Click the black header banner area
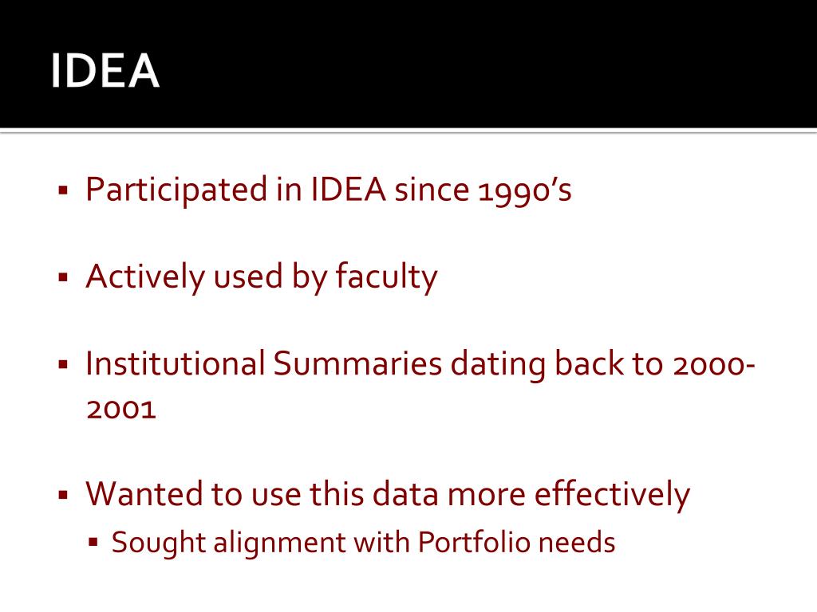The height and width of the screenshot is (612, 817). coord(408,64)
